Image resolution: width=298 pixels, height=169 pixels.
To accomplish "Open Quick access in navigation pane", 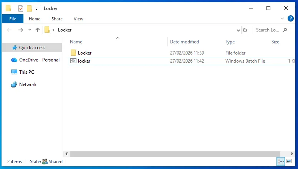I will pos(32,48).
